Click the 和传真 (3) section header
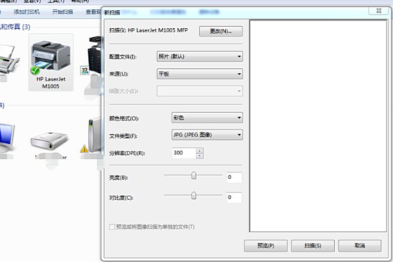Image resolution: width=393 pixels, height=262 pixels. (x=15, y=27)
